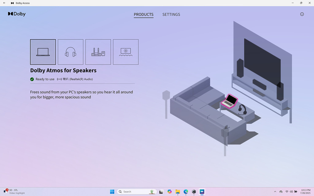Click the highlighted laptop in the room illustration
The width and height of the screenshot is (314, 196).
(x=229, y=101)
